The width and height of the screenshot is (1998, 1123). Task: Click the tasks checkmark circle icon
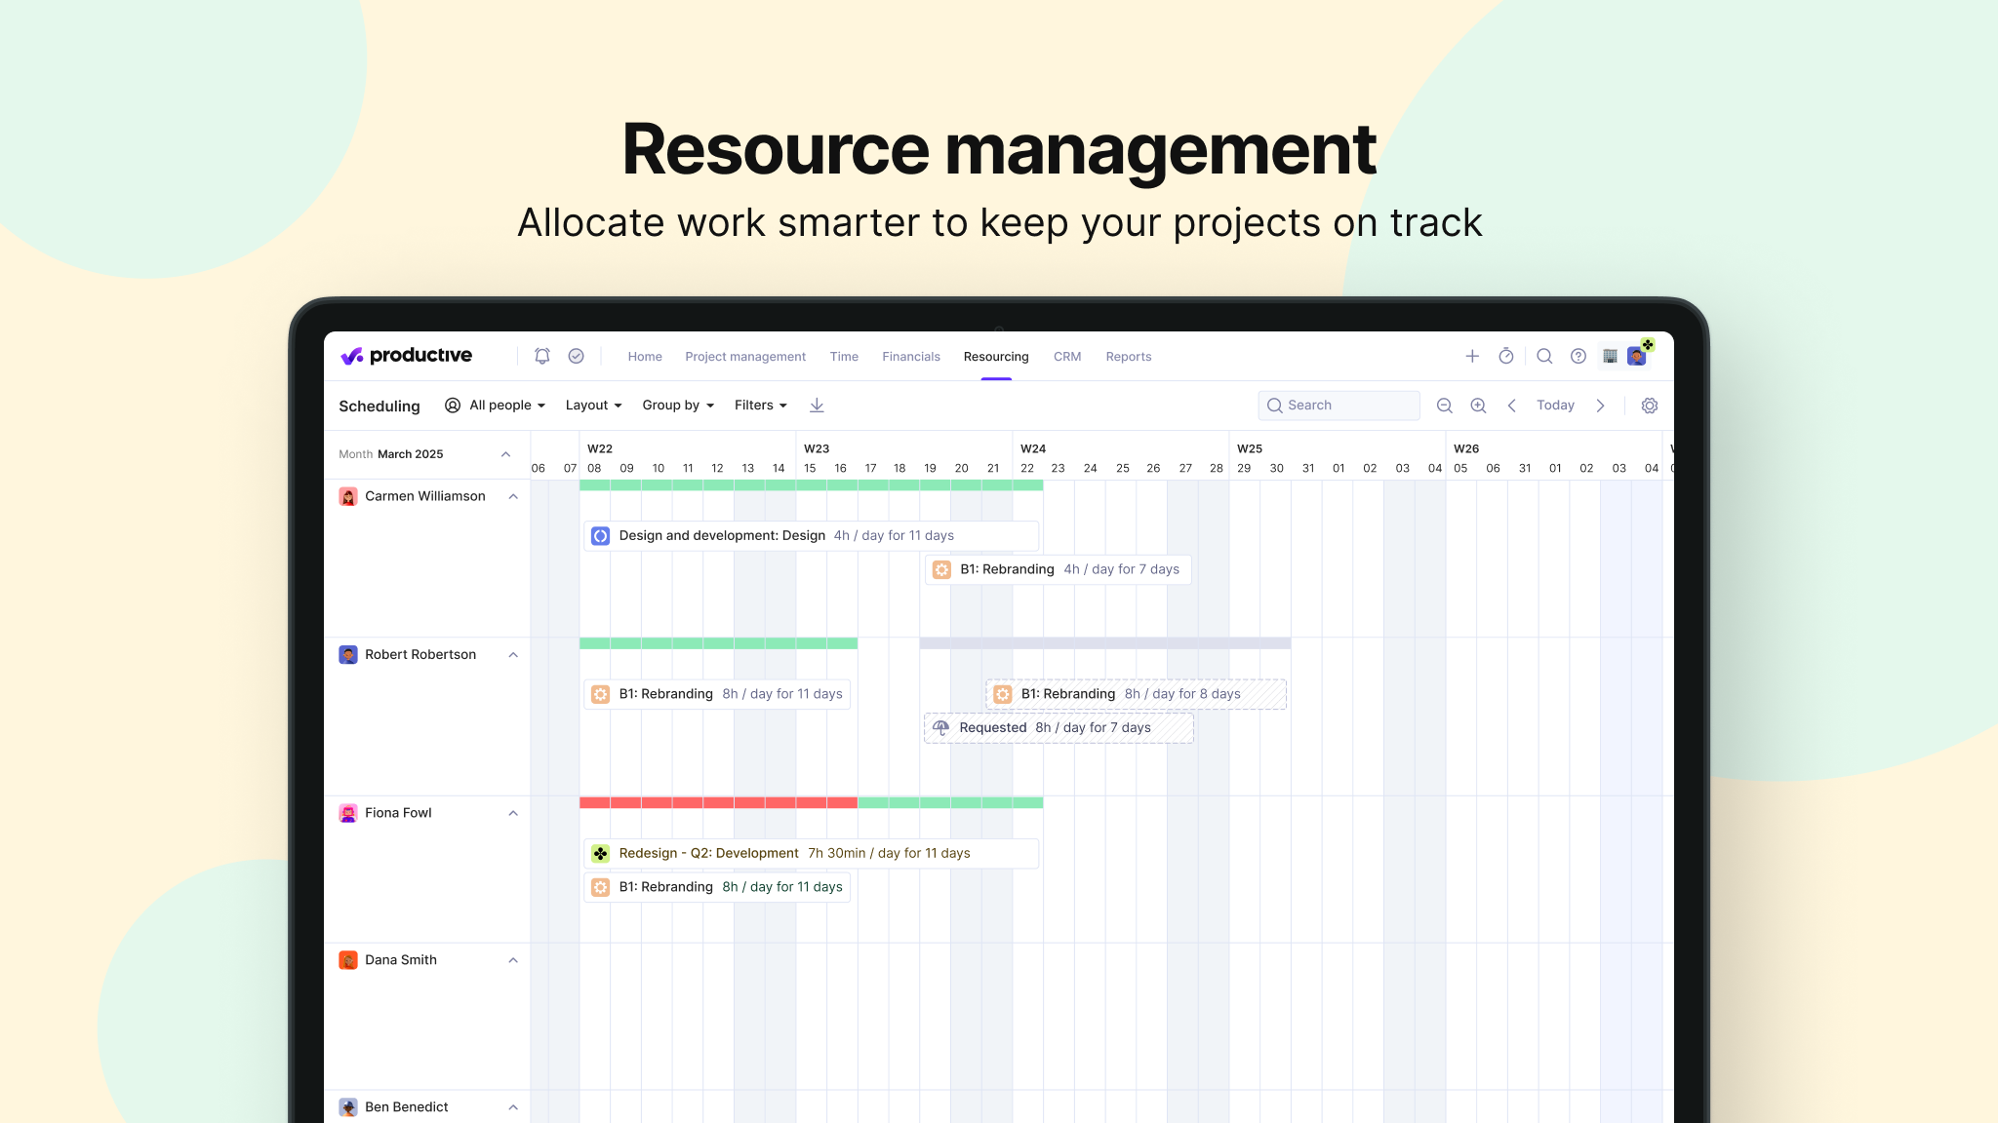coord(577,357)
